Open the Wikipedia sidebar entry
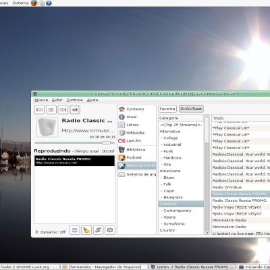This screenshot has height=270, width=270. [x=137, y=133]
